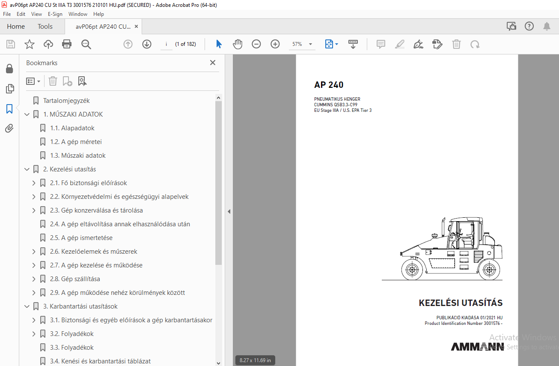Screen dimensions: 559x366
Task: Click the Stamp tool icon
Action: 437,44
